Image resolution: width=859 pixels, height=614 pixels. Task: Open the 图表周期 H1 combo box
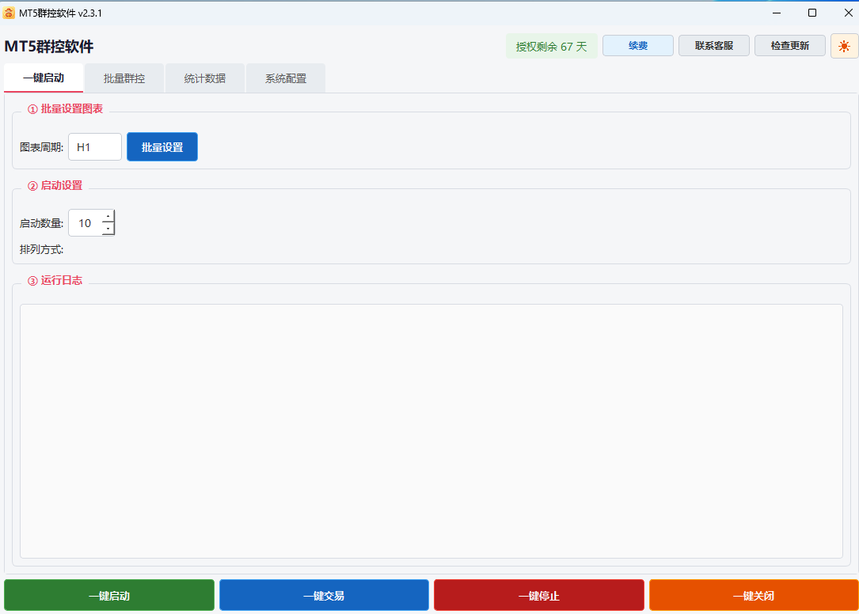[95, 147]
